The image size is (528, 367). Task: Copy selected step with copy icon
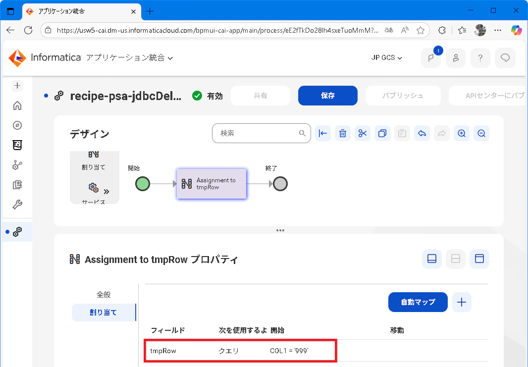(x=382, y=133)
